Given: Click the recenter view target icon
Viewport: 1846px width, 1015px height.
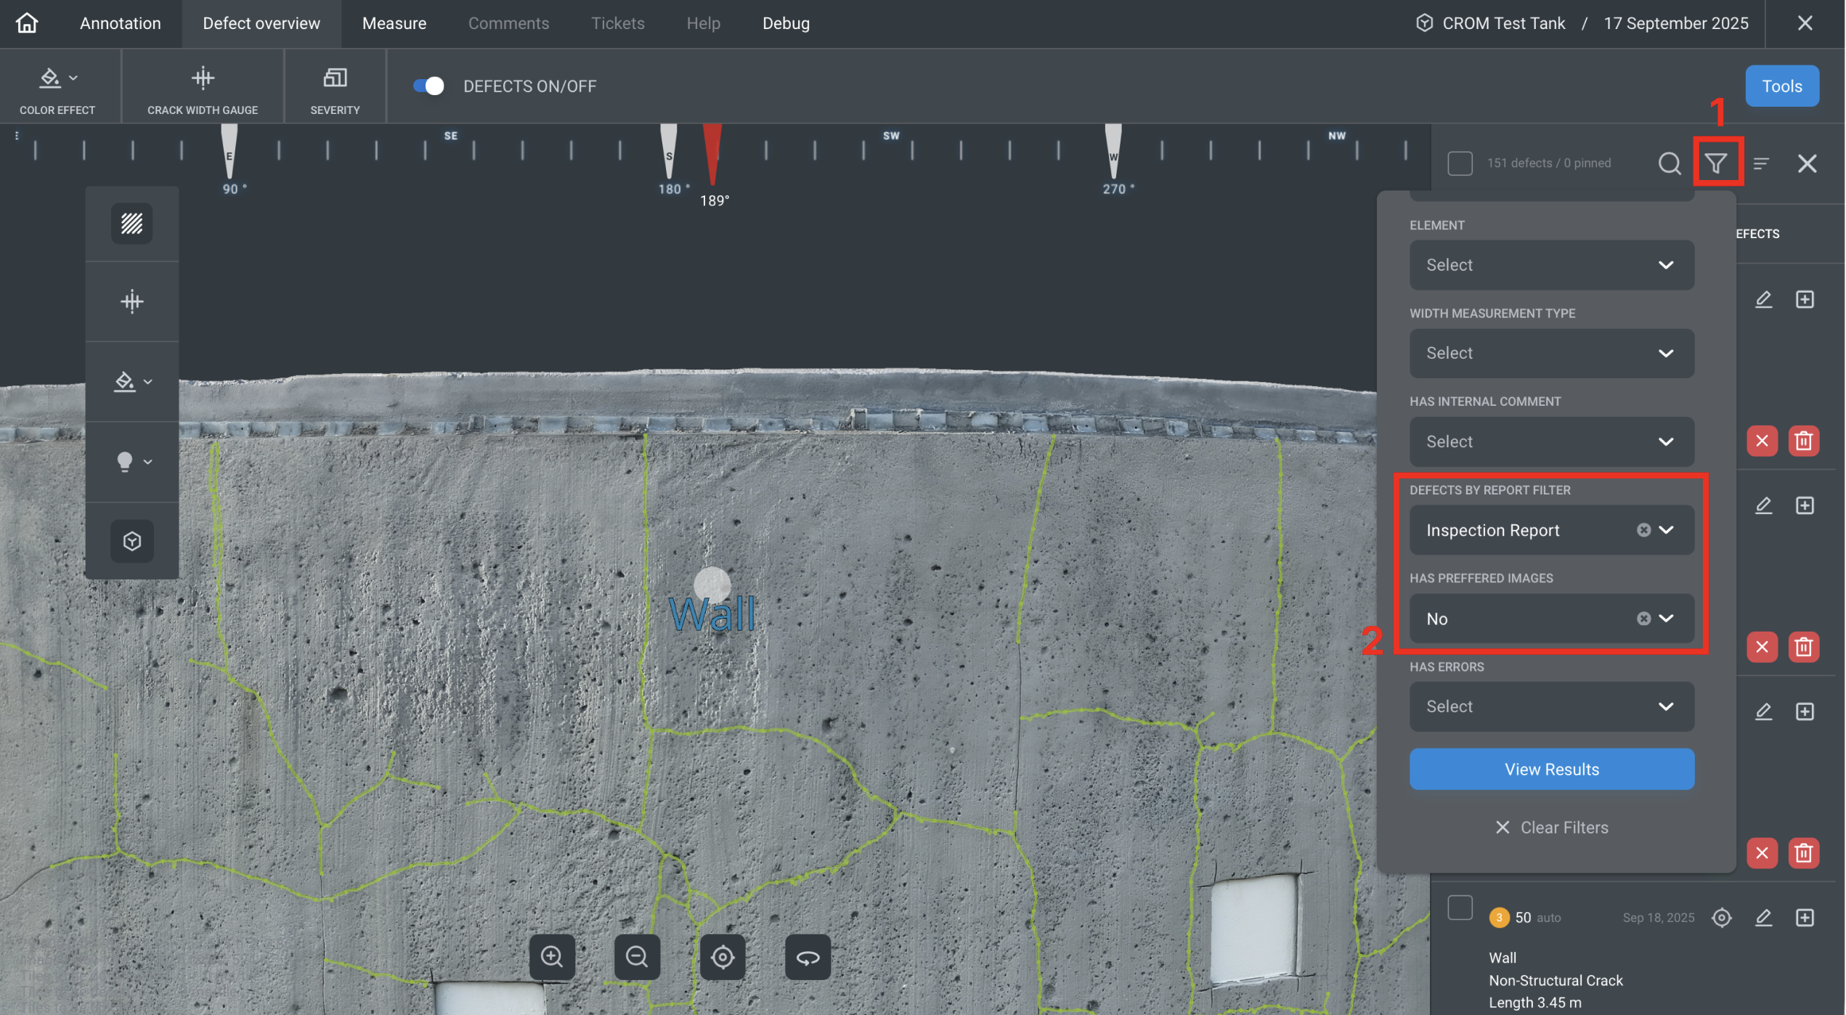Looking at the screenshot, I should [x=723, y=957].
